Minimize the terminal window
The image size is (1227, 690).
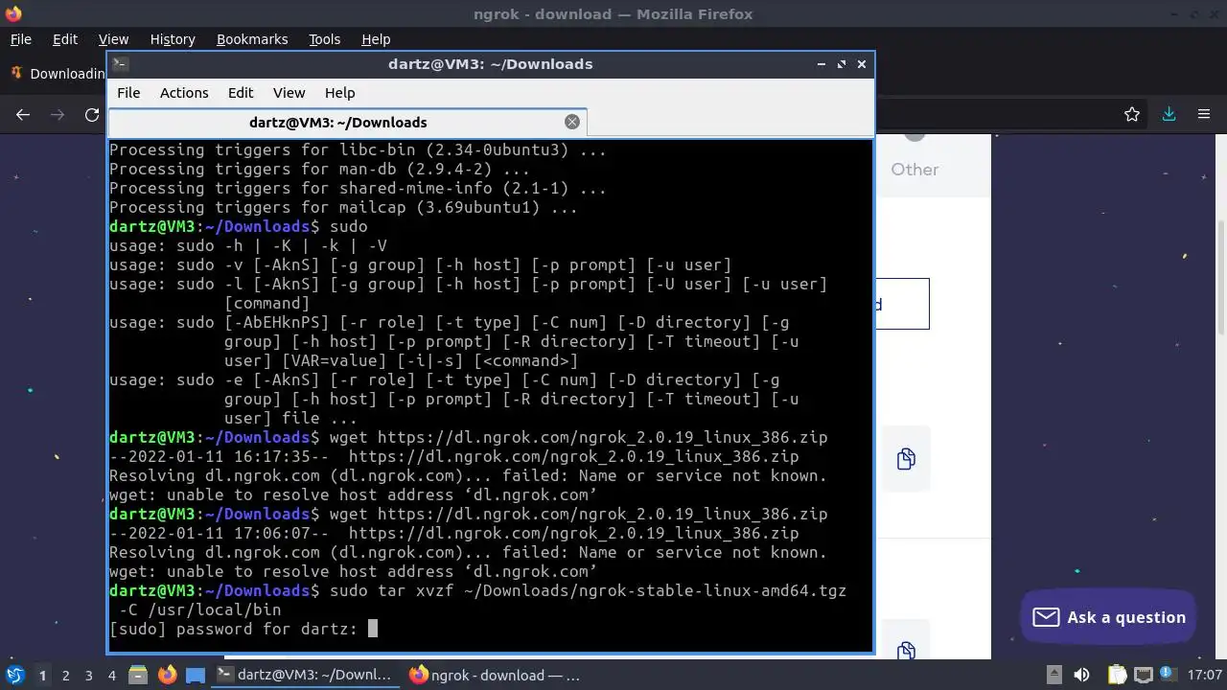click(822, 64)
